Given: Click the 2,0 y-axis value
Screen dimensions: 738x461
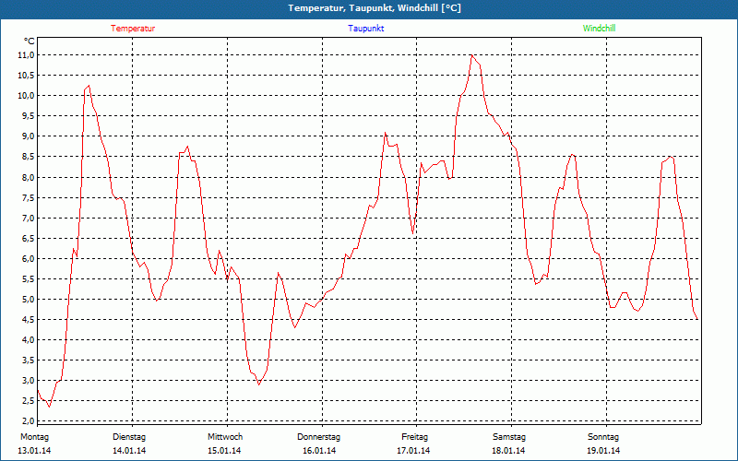Looking at the screenshot, I should point(29,420).
